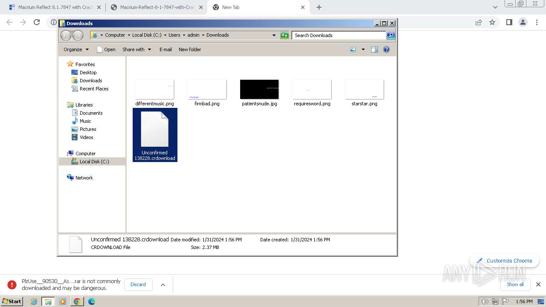Select Computer in navigation pane
Viewport: 546px width, 307px height.
pos(81,153)
